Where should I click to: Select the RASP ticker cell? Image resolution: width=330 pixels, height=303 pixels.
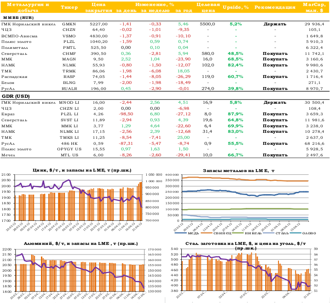coord(69,77)
